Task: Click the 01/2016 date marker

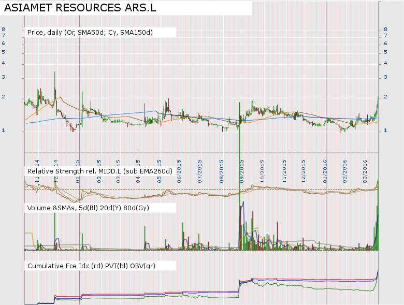Action: [325, 168]
